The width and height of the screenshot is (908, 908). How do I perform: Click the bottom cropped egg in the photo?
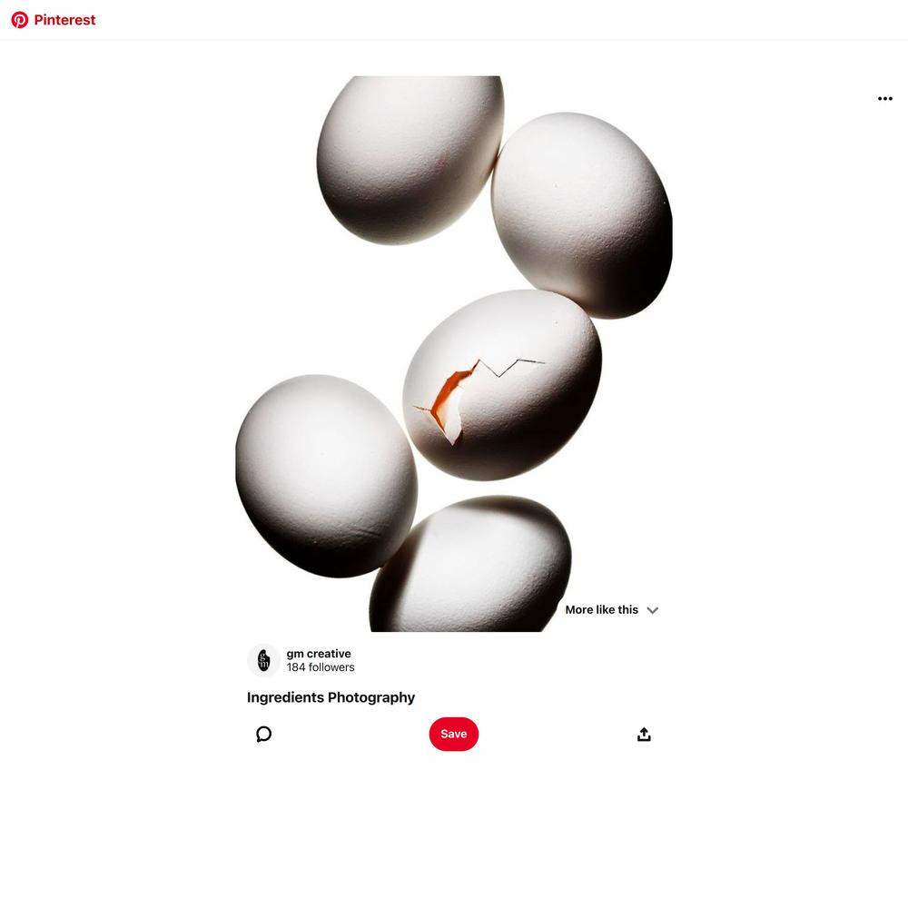point(470,565)
